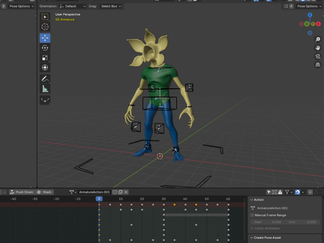Open right Pose Options dropdown
The width and height of the screenshot is (324, 243).
point(309,6)
